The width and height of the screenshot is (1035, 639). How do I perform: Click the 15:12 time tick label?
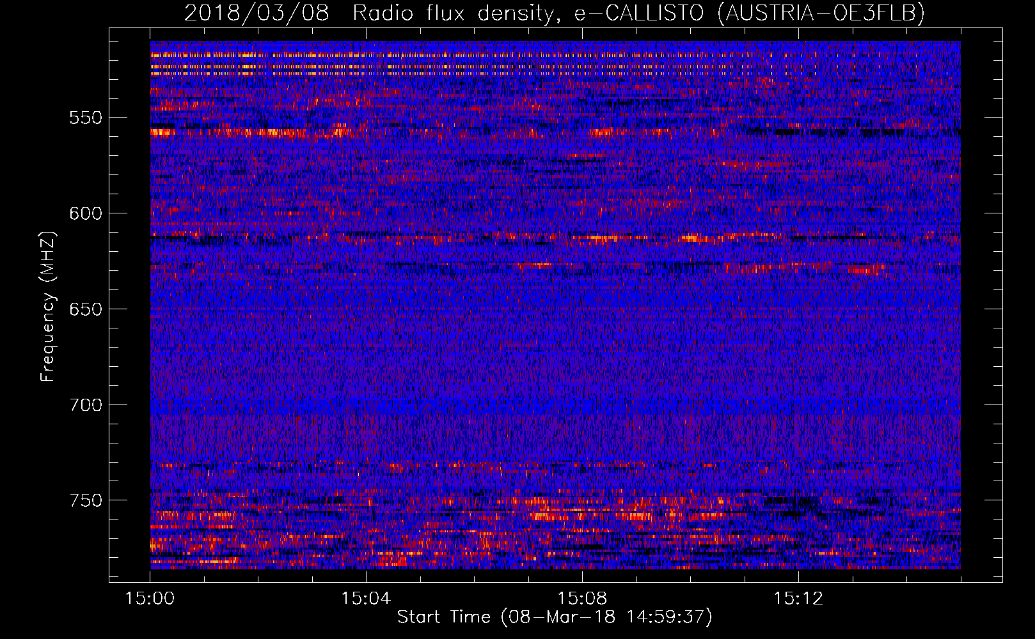798,599
